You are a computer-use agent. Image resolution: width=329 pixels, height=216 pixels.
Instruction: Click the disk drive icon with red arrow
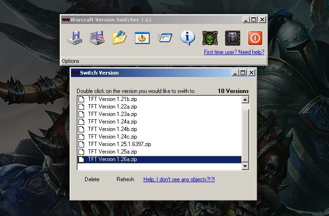coord(97,38)
